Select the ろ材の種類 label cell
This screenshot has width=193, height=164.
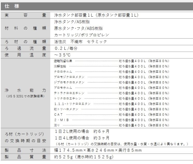pyautogui.click(x=25, y=42)
